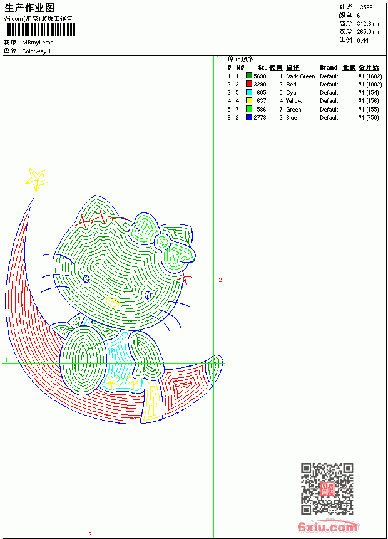Click the Colorway 1 label
The image size is (388, 539).
[x=36, y=51]
